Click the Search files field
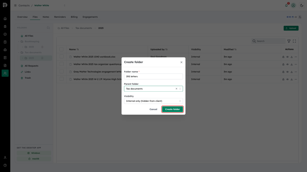Image resolution: width=307 pixels, height=172 pixels. [x=268, y=41]
